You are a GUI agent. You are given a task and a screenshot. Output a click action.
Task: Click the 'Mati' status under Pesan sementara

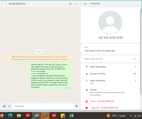click(x=92, y=83)
